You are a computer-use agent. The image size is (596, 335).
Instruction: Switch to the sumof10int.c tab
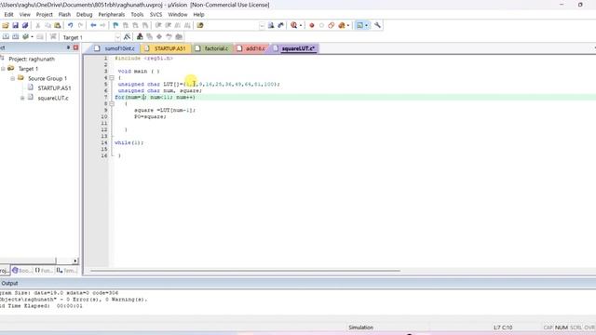(115, 48)
